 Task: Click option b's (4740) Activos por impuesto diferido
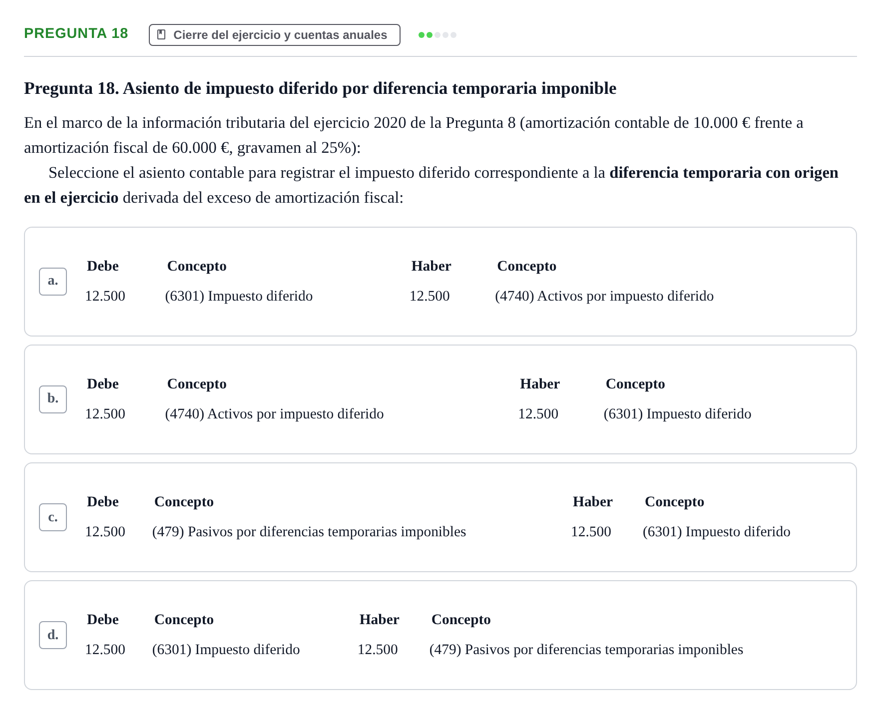274,414
